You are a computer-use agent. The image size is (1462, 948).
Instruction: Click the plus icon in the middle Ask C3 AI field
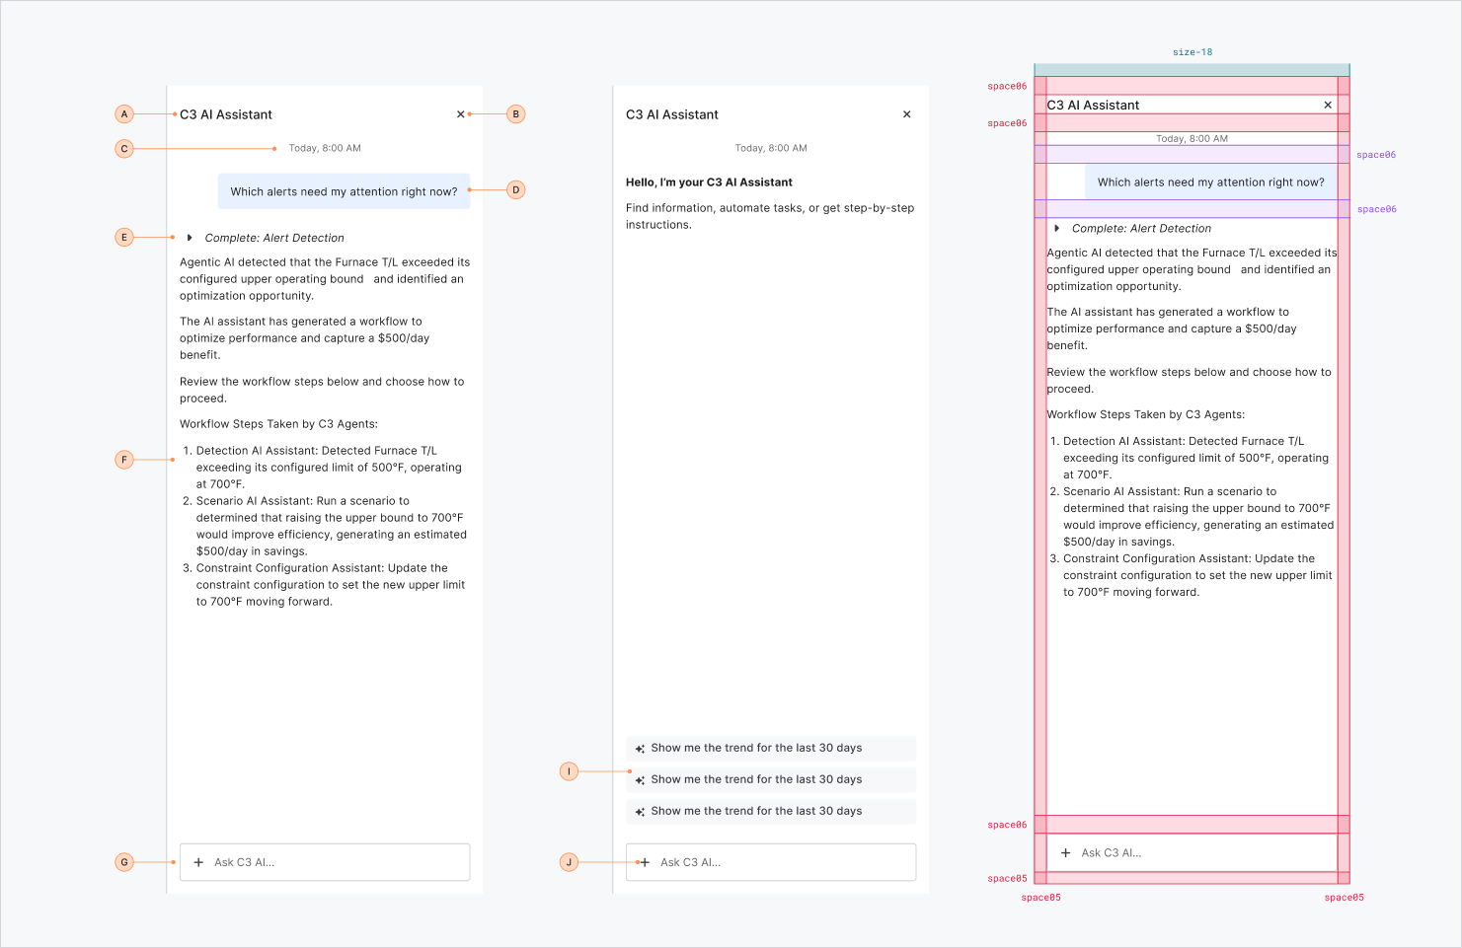point(646,861)
